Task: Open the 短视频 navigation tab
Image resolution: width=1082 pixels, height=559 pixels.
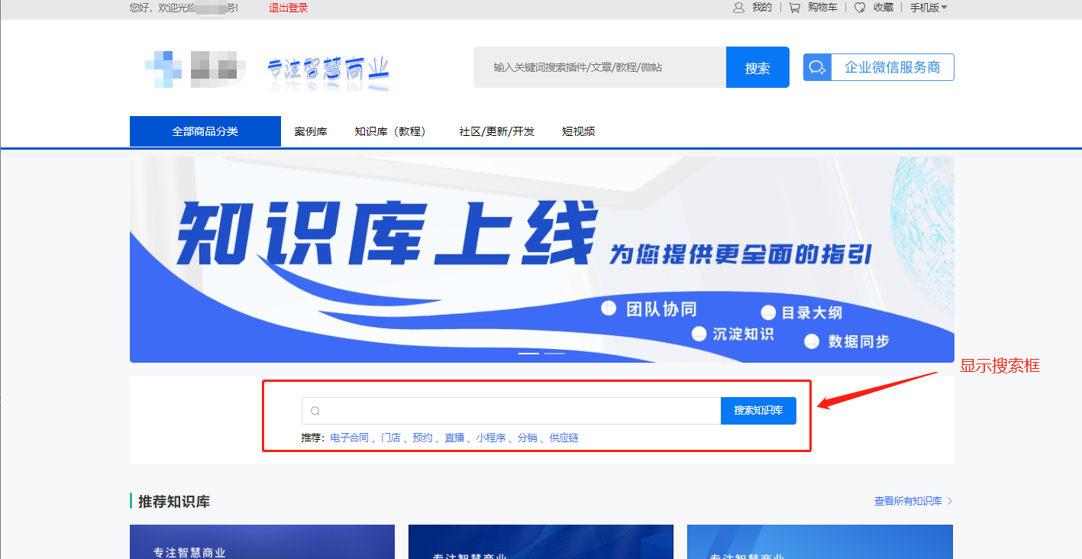Action: (578, 131)
